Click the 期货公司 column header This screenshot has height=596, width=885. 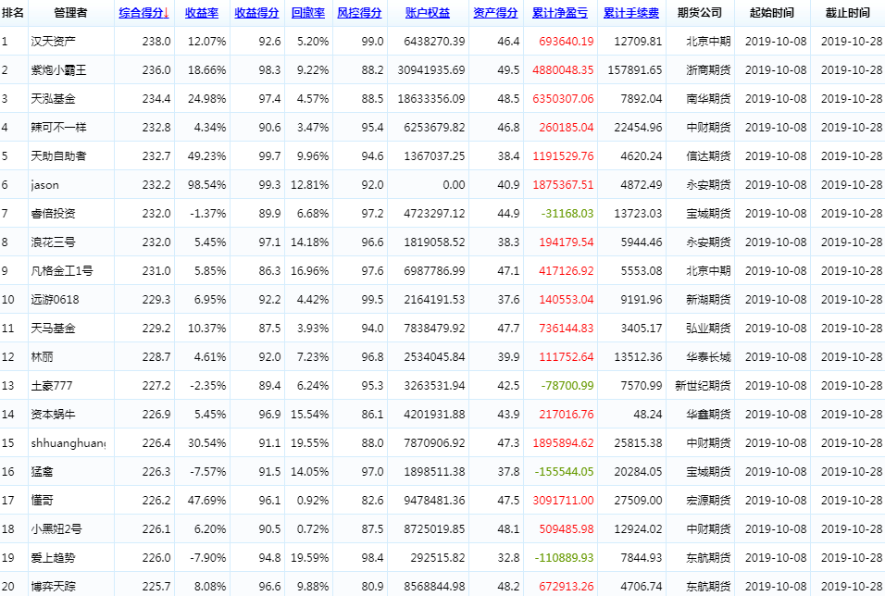700,12
